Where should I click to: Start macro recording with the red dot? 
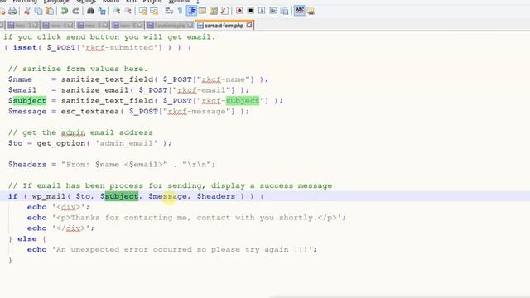(x=239, y=11)
